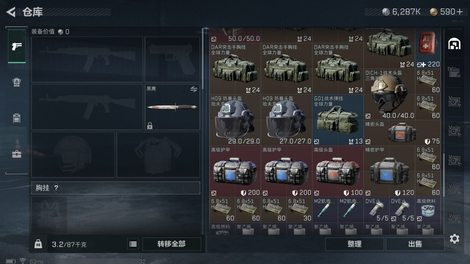Screen dimensions: 470x264
Task: Open the briefcase tab in left sidebar
Action: (x=17, y=154)
